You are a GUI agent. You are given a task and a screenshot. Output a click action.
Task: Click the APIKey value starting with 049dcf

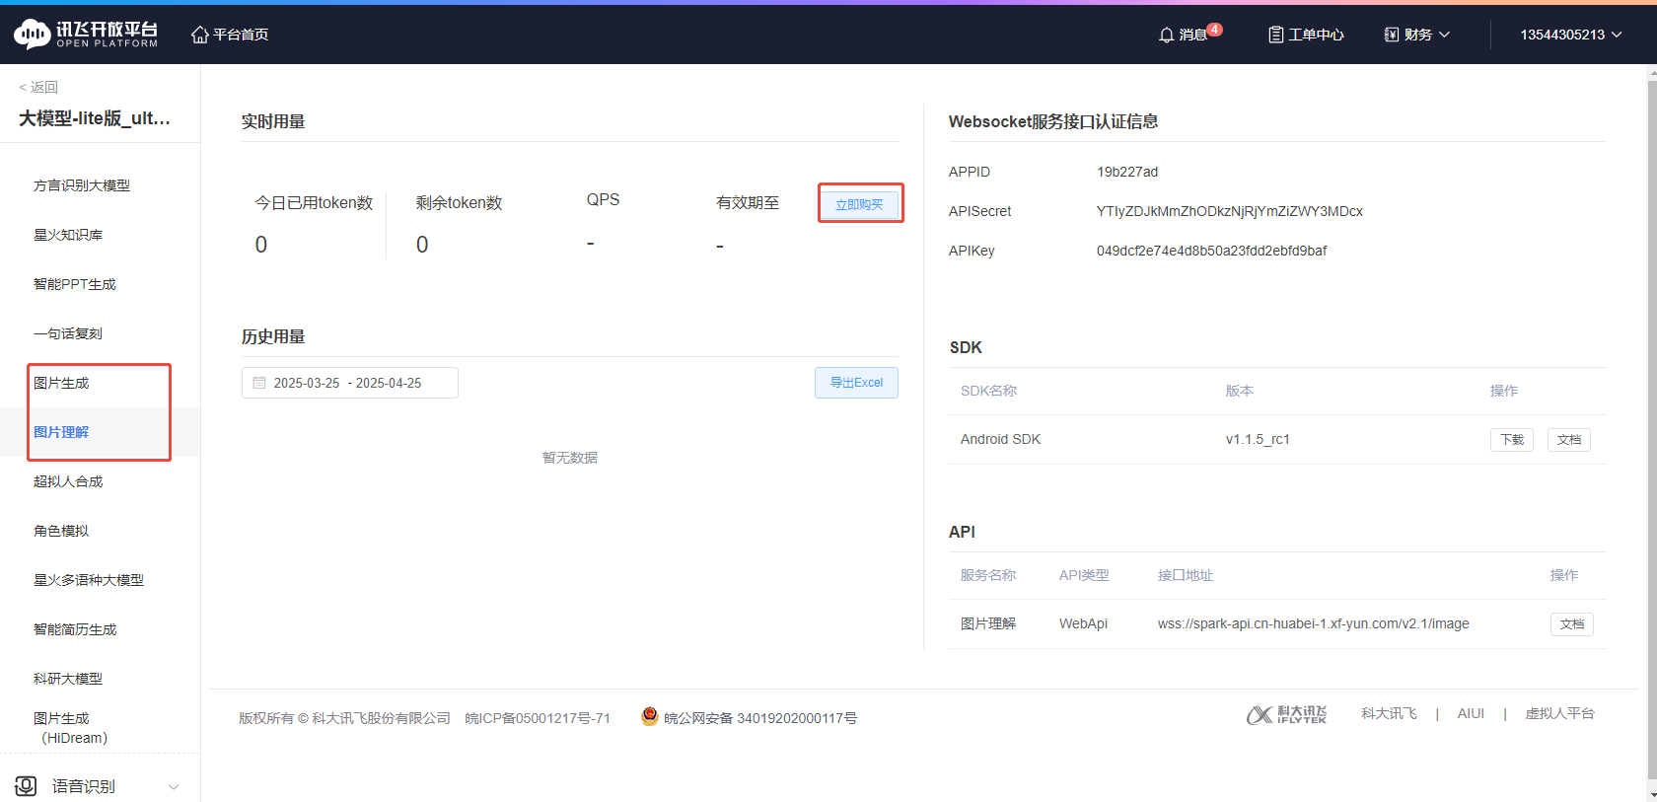(1212, 251)
